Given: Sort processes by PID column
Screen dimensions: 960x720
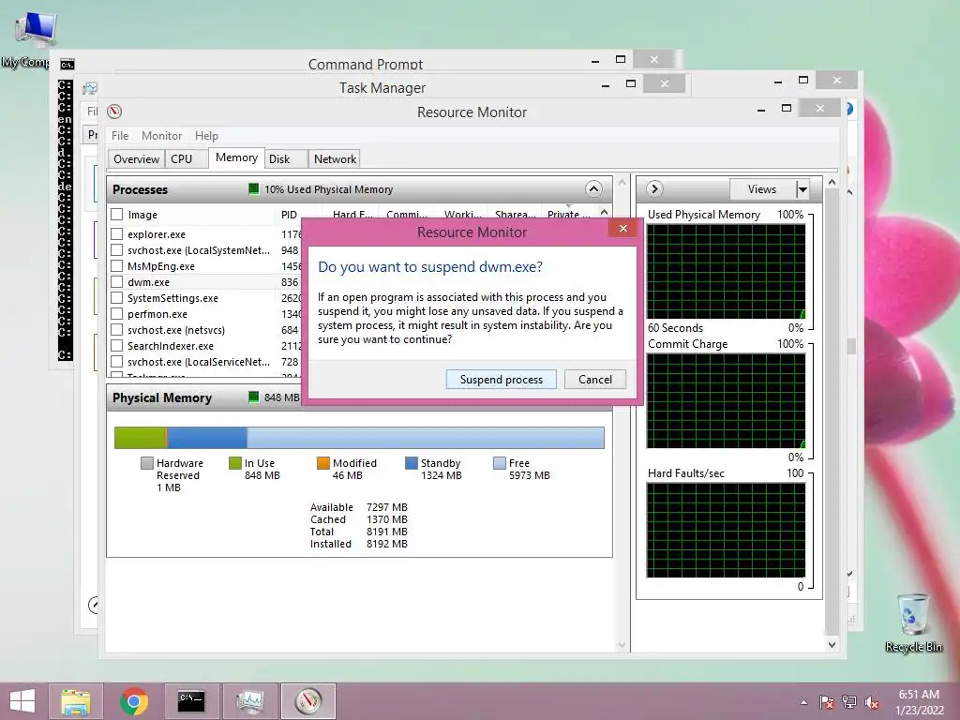Looking at the screenshot, I should click(x=289, y=215).
